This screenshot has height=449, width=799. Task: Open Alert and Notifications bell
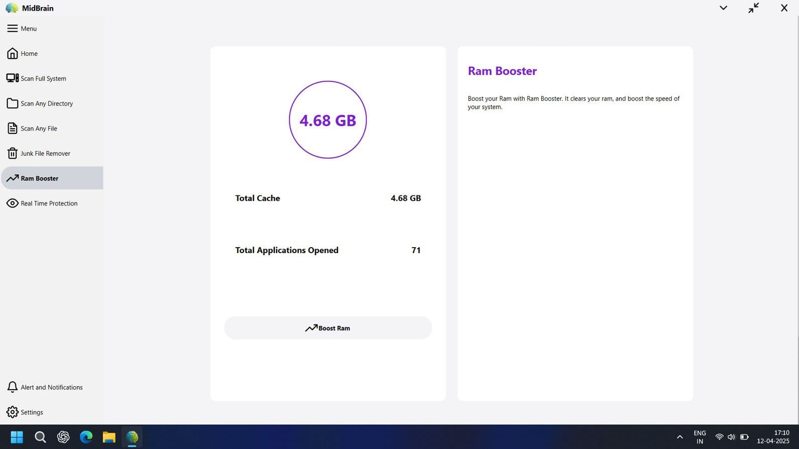point(13,387)
